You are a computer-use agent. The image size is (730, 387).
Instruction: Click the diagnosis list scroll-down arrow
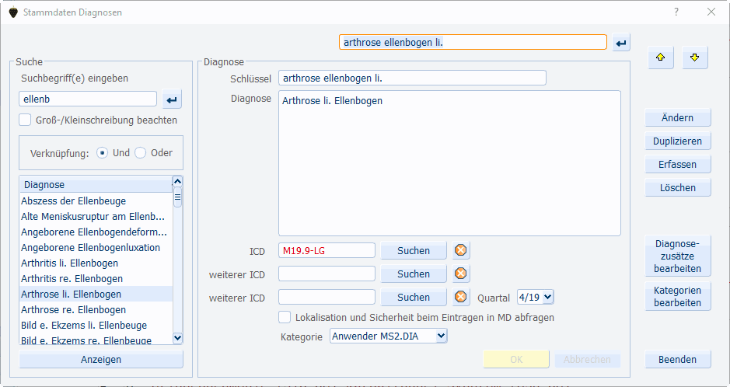click(x=177, y=338)
